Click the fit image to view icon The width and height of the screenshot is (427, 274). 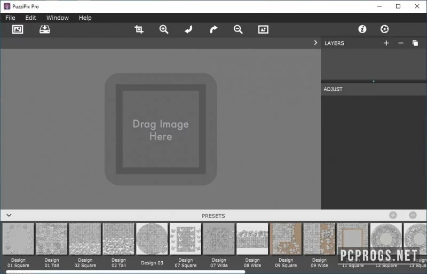[x=263, y=29]
